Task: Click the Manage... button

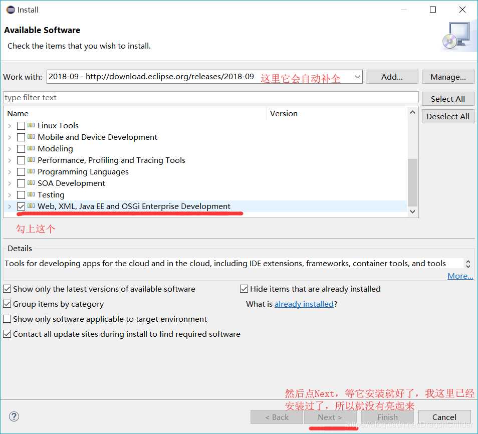Action: tap(448, 77)
